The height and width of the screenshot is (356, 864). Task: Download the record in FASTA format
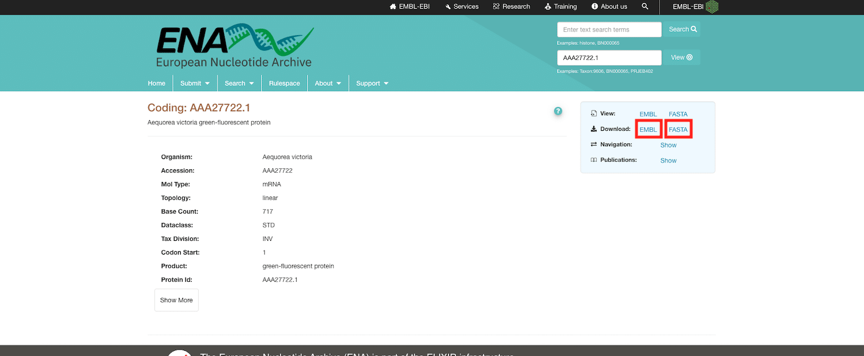tap(678, 130)
